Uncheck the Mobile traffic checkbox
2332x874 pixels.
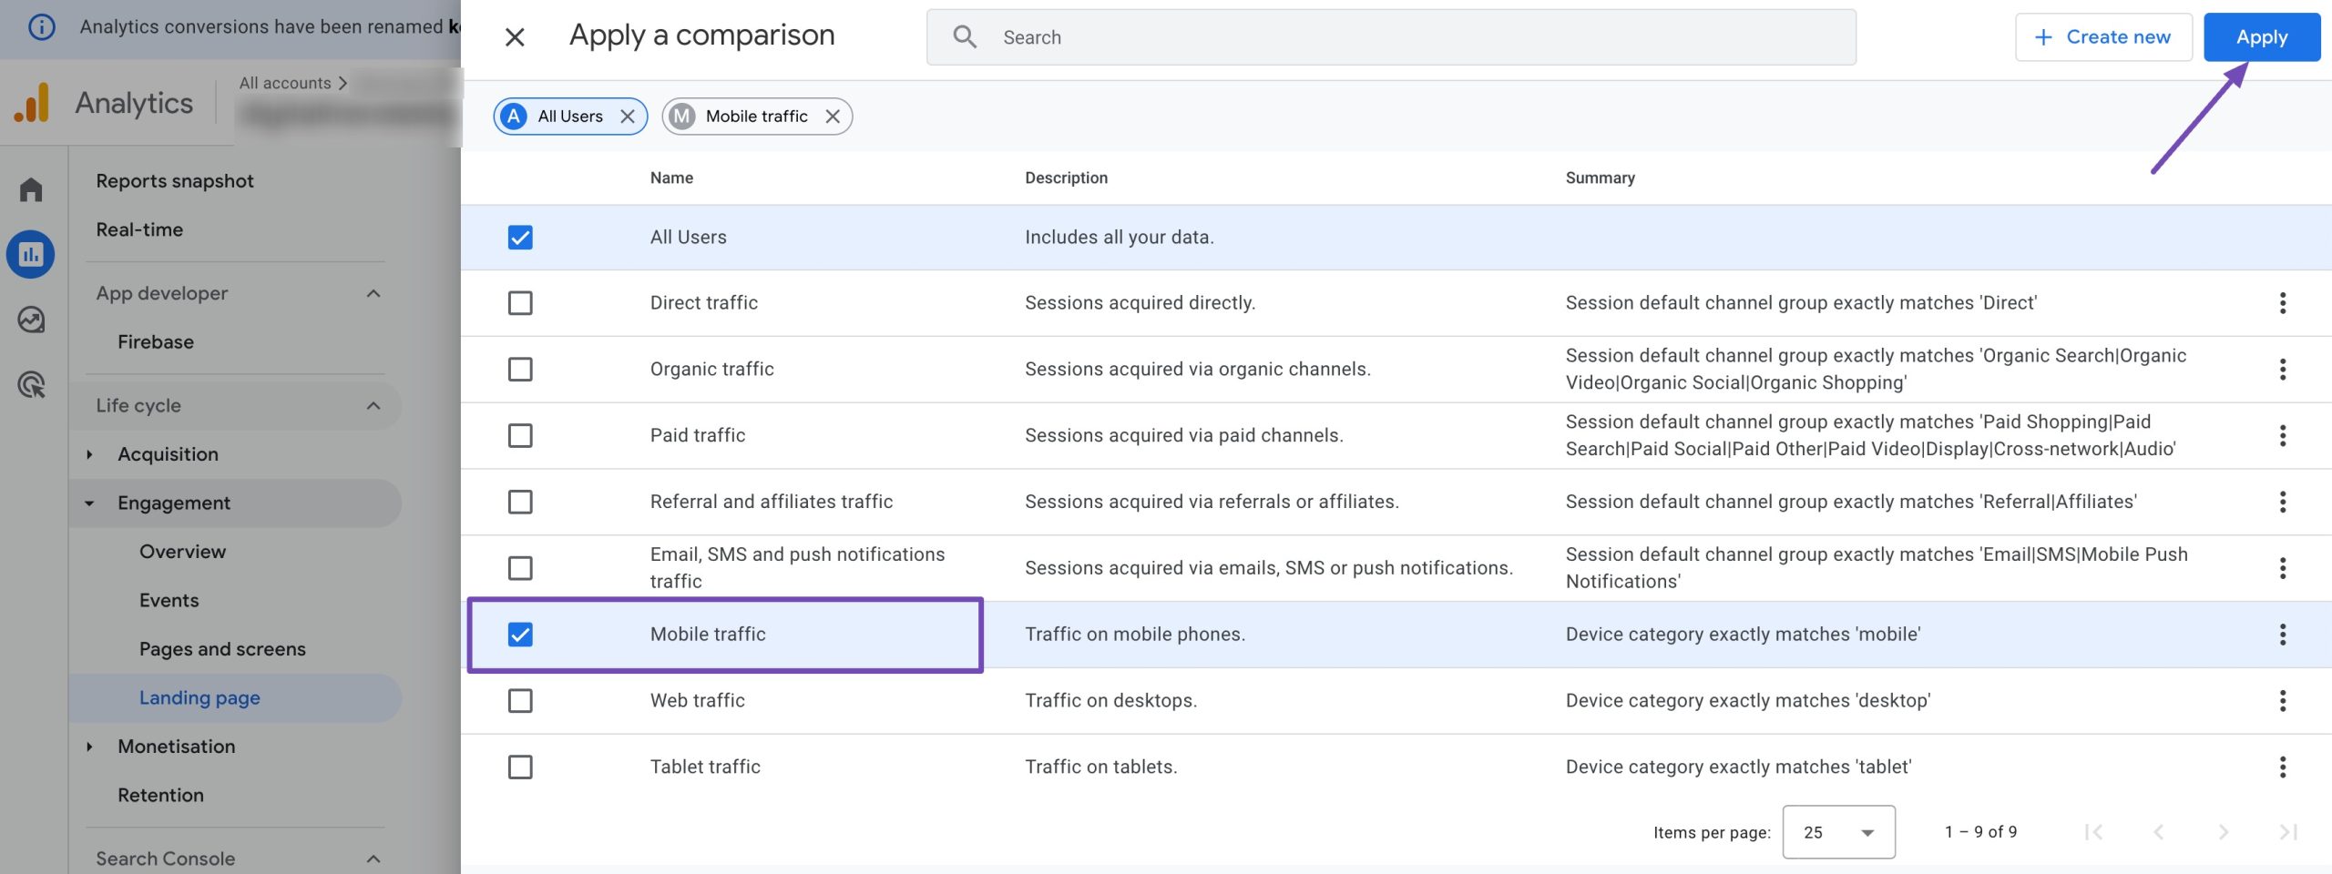520,635
